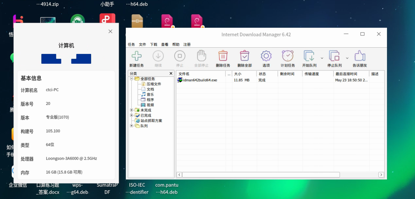Open the 下载 (Downloads) menu

pyautogui.click(x=154, y=44)
